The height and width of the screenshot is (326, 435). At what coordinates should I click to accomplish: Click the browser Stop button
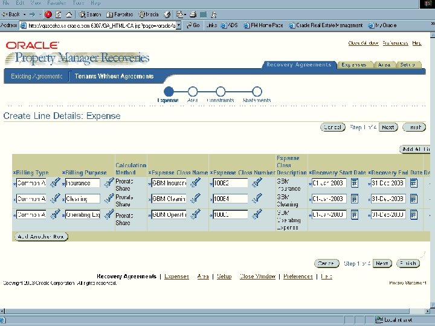(48, 14)
